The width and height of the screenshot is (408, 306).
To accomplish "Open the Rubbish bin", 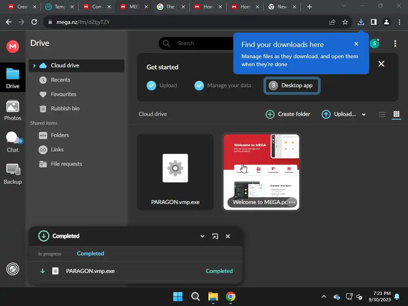I will pos(65,108).
